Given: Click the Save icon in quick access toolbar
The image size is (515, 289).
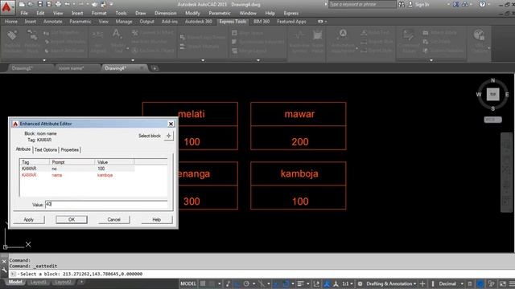Looking at the screenshot, I should pyautogui.click(x=39, y=4).
